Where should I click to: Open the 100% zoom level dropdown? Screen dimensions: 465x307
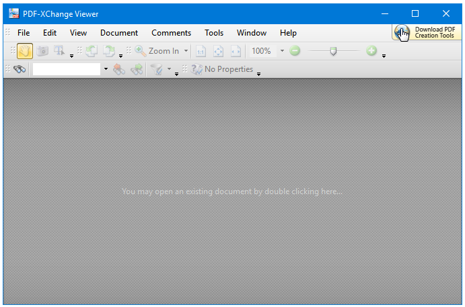(x=282, y=51)
